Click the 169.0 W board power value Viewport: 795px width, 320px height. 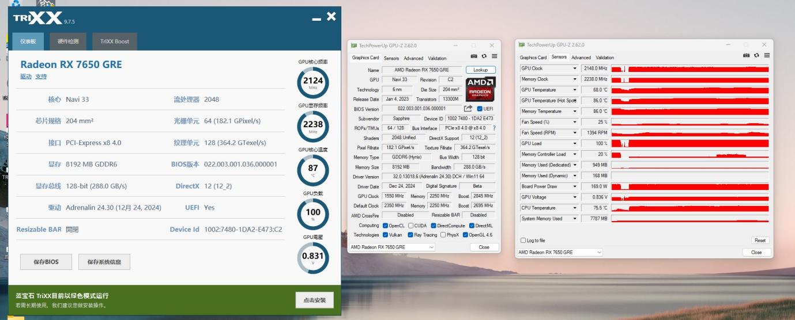[x=595, y=186]
